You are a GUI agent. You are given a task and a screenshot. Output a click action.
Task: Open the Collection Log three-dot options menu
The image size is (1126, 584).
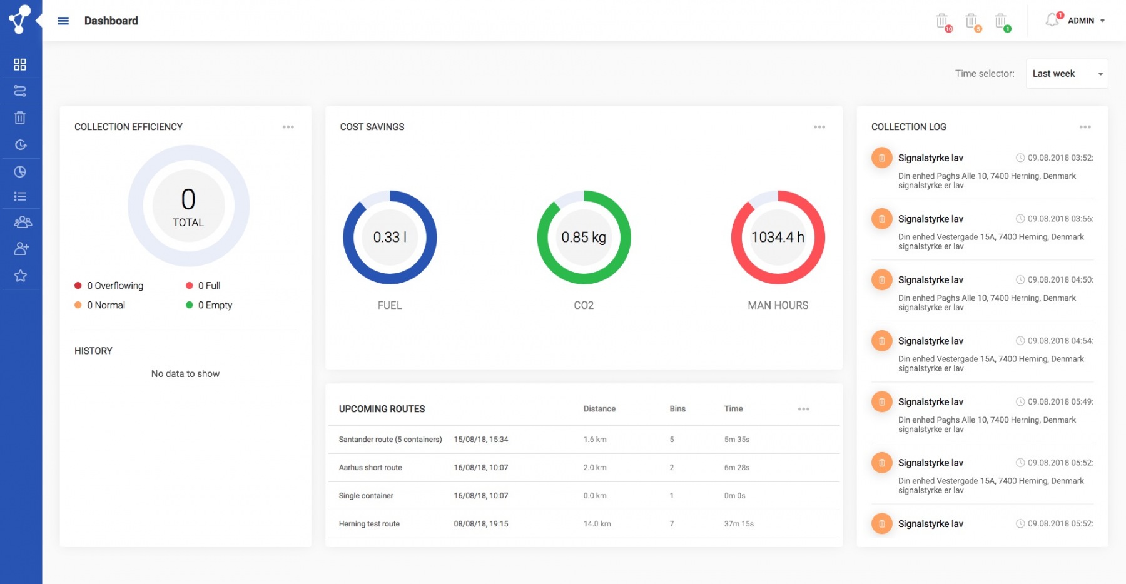[x=1085, y=127]
